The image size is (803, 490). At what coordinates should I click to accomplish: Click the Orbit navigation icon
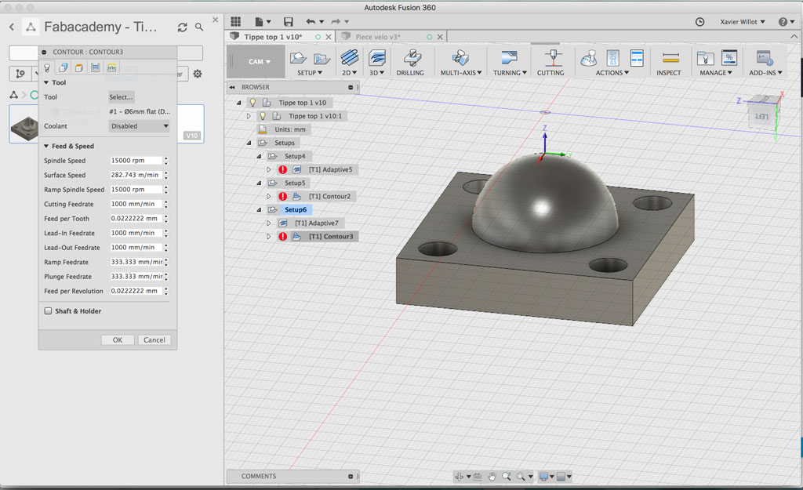pos(459,477)
